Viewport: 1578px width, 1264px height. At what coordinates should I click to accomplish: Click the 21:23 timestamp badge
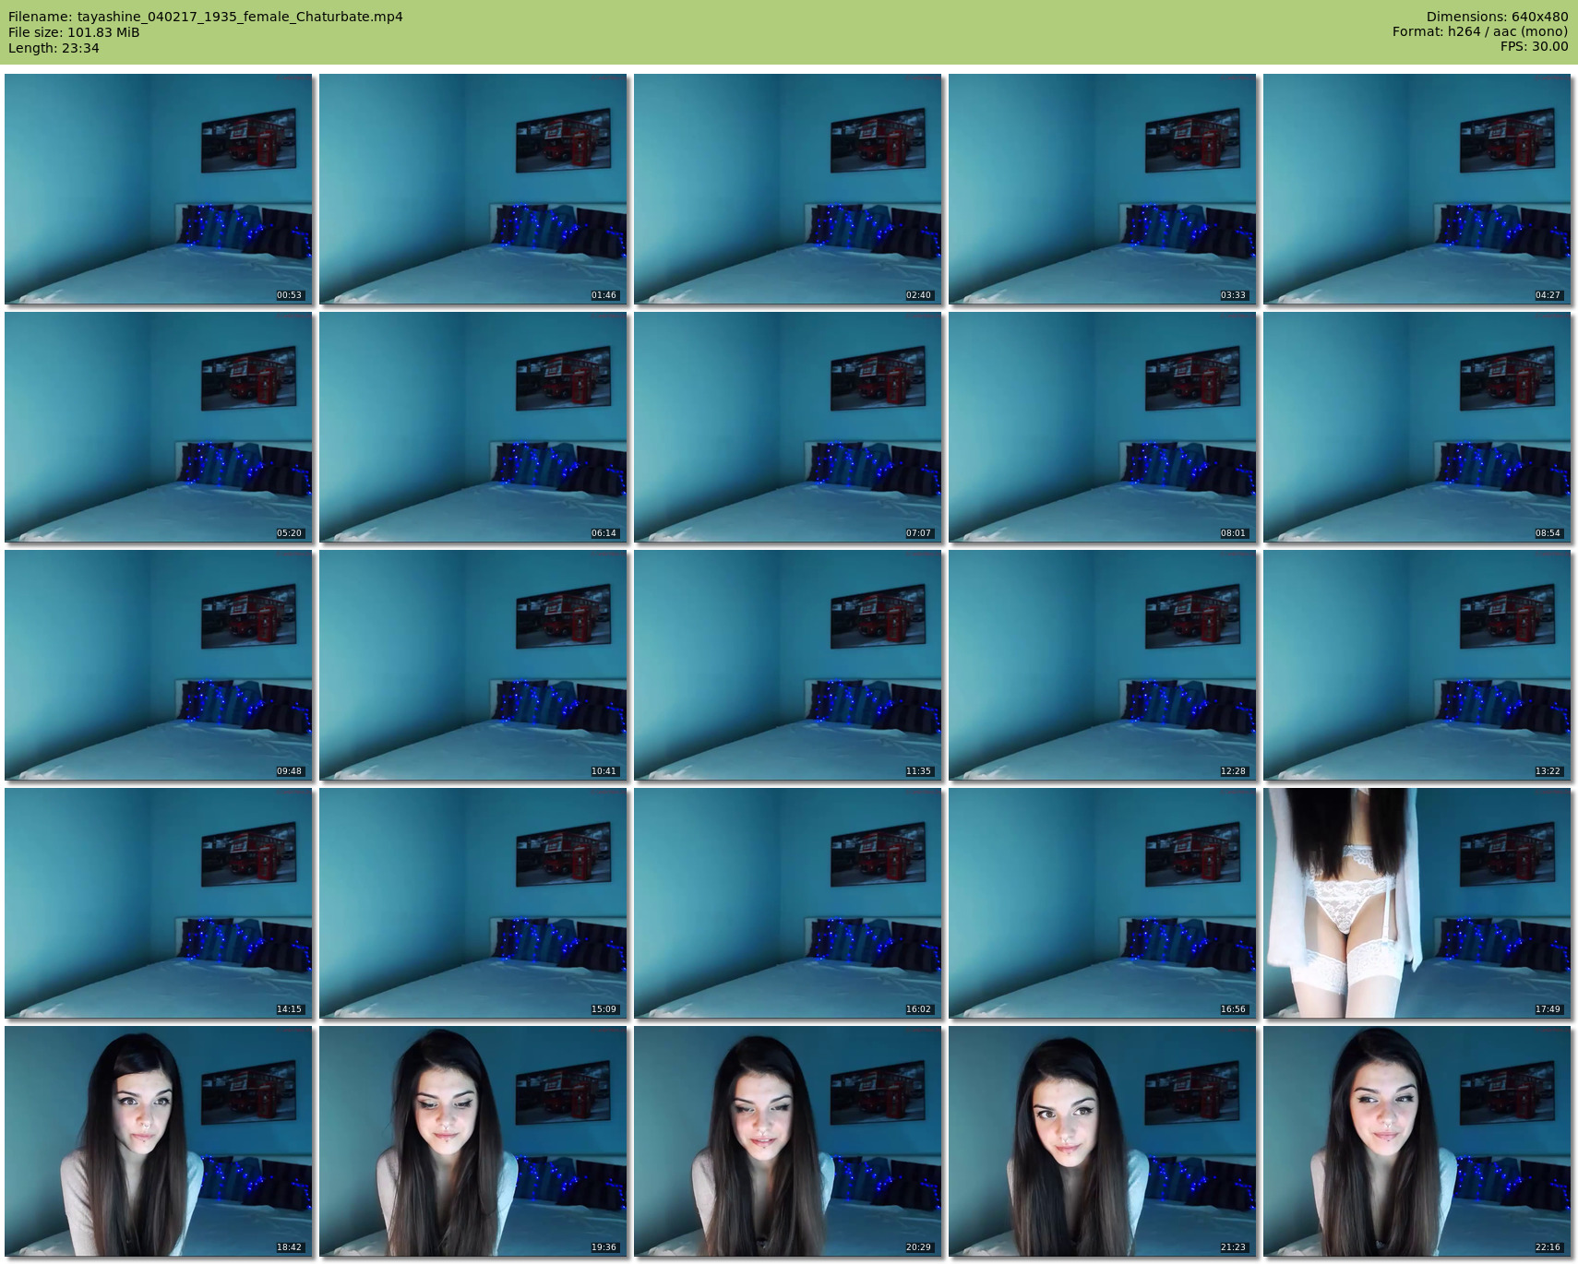[1233, 1247]
